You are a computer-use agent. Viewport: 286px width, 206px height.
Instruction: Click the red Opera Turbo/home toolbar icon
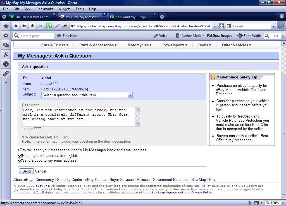click(65, 26)
